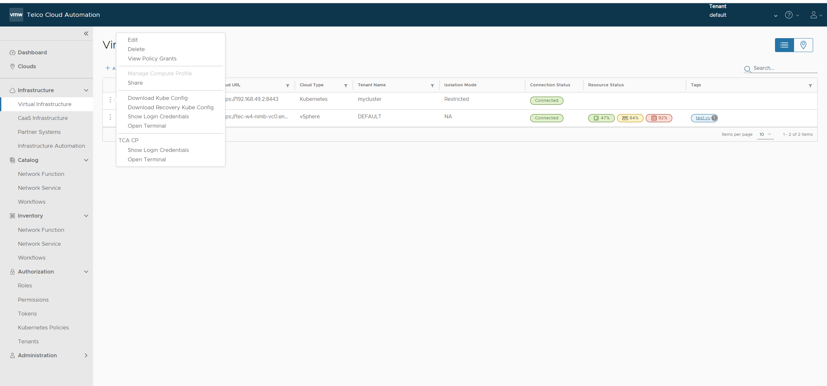Click the 47% CPU usage badge

point(602,118)
